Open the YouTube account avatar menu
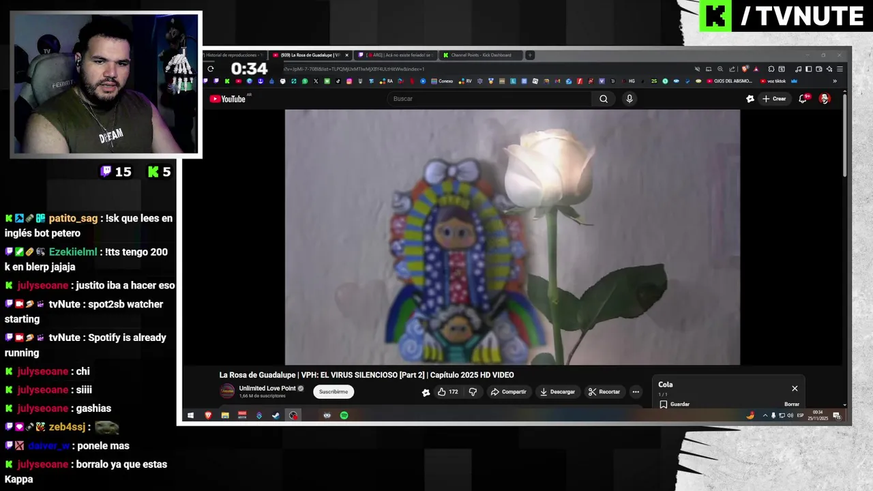This screenshot has width=873, height=491. (x=825, y=99)
